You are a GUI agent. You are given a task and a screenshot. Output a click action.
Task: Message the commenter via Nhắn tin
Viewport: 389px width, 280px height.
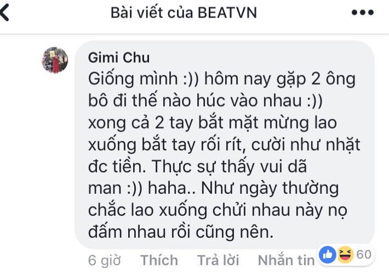(x=286, y=260)
